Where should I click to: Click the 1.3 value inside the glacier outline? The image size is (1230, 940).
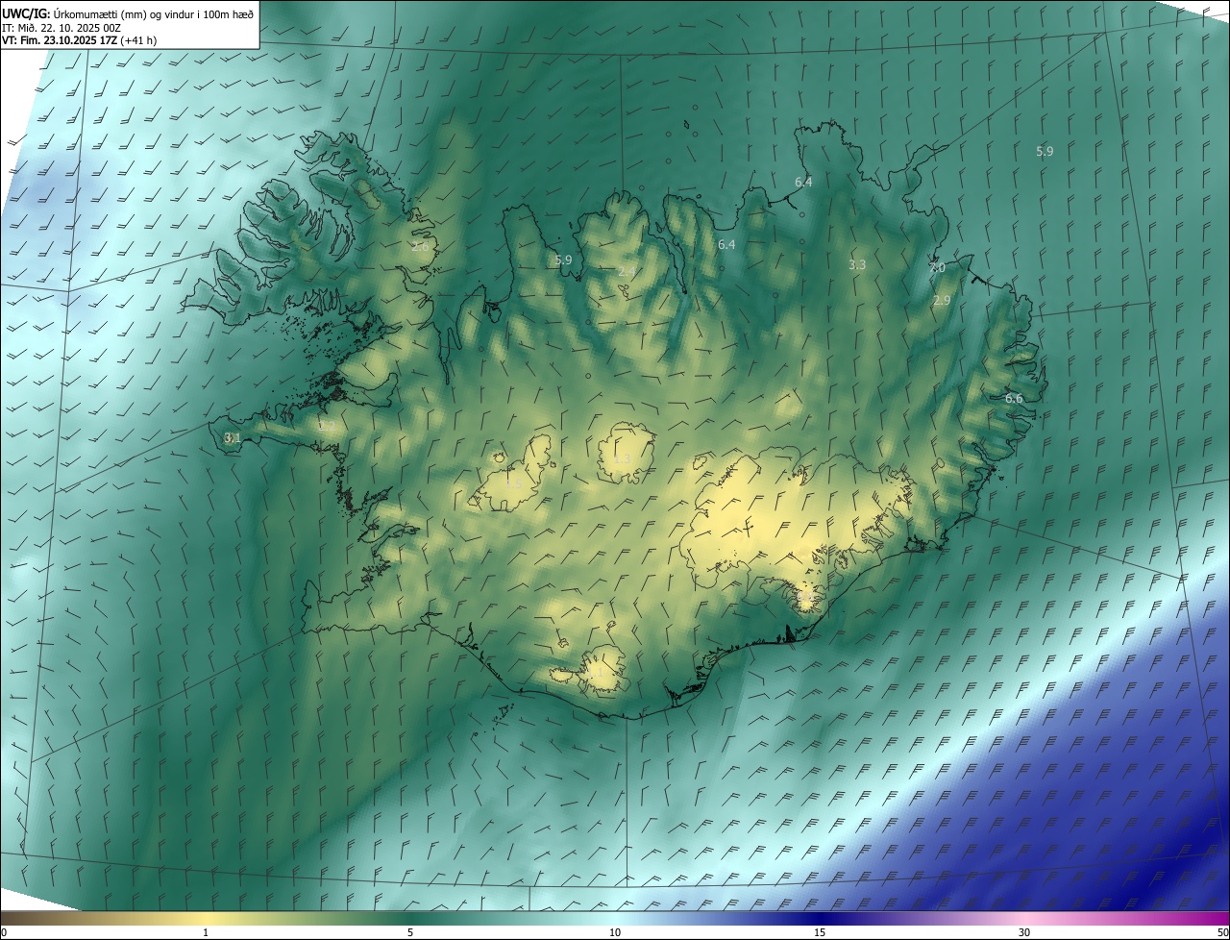point(622,459)
